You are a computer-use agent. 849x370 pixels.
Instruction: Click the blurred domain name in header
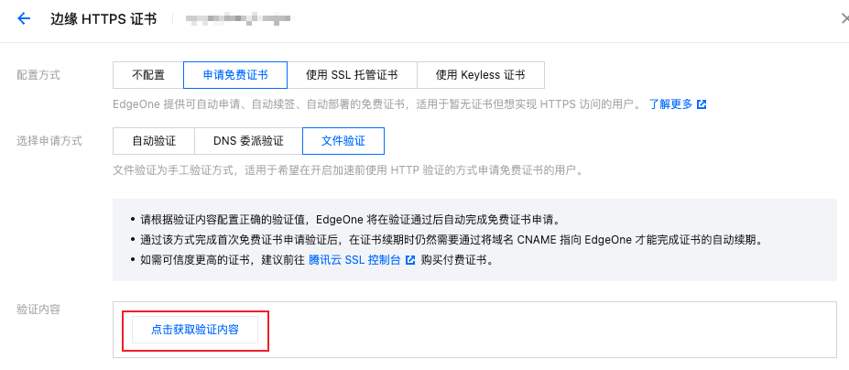point(238,19)
